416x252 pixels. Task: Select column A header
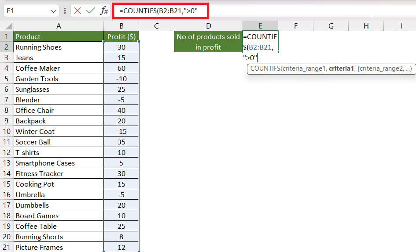(59, 26)
